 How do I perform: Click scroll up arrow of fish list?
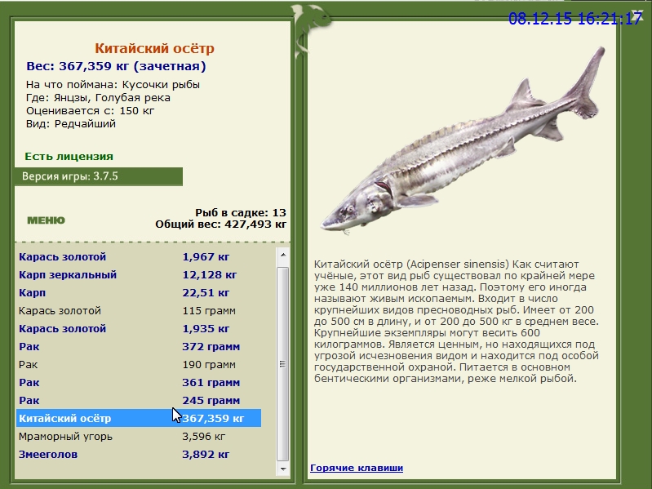pos(283,255)
